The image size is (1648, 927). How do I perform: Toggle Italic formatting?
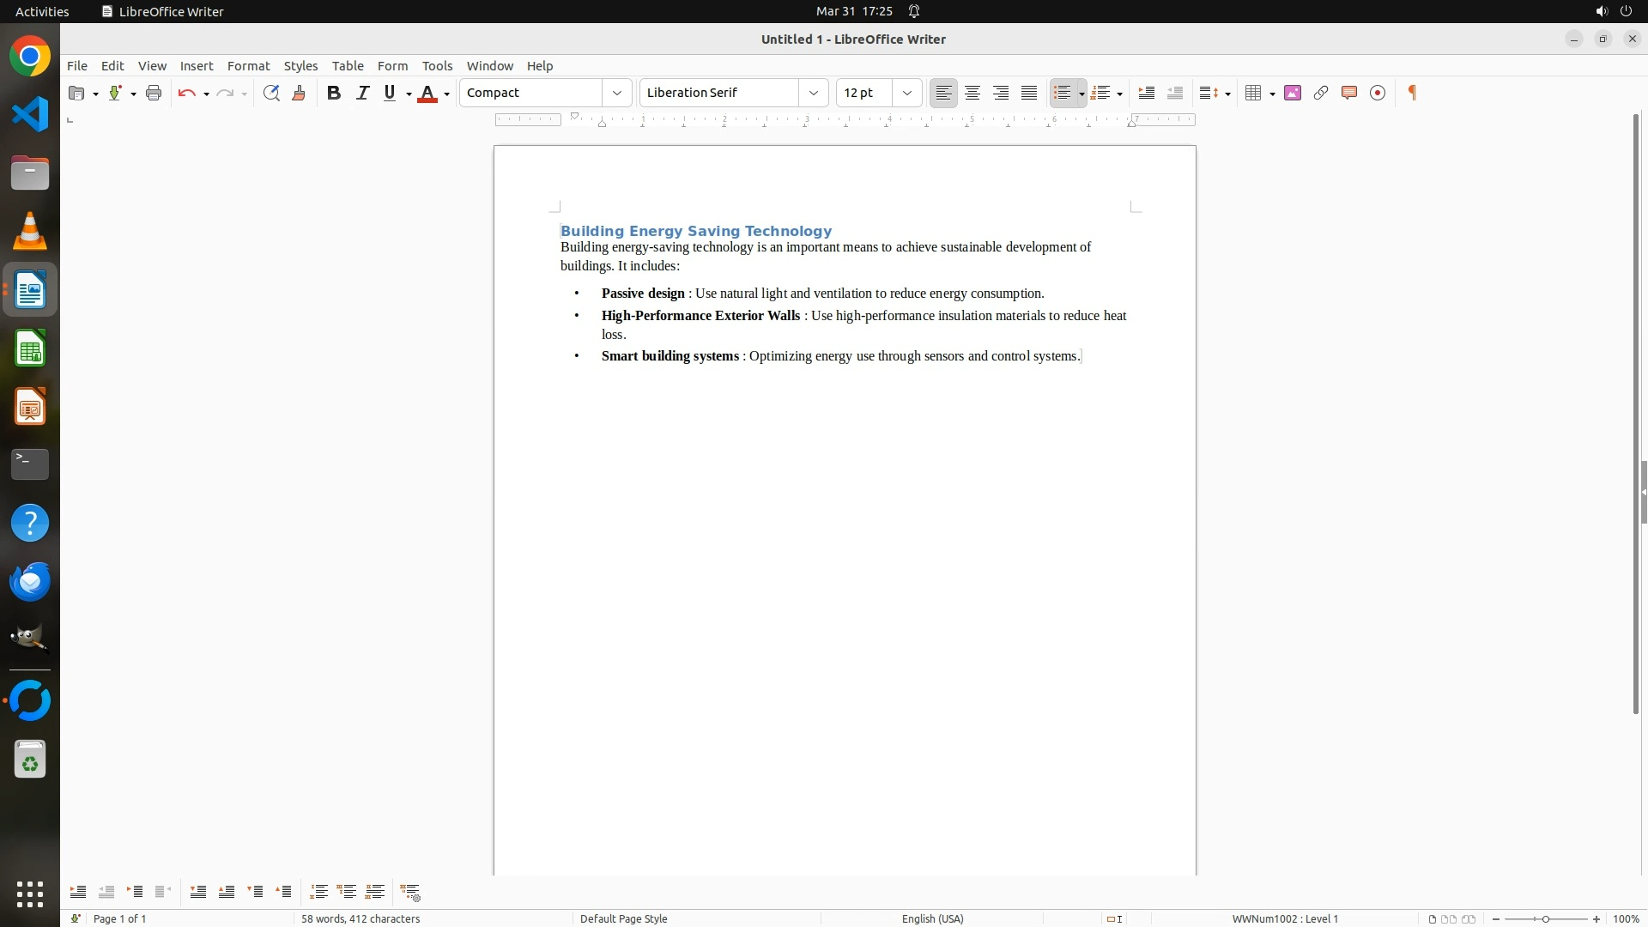[362, 93]
